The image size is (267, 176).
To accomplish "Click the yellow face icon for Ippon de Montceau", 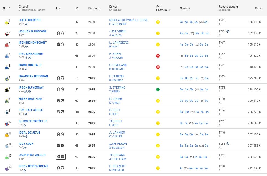I will tap(158, 168).
